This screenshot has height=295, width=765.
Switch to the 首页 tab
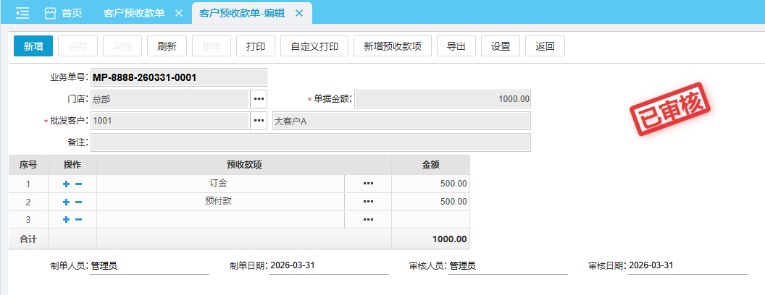64,13
